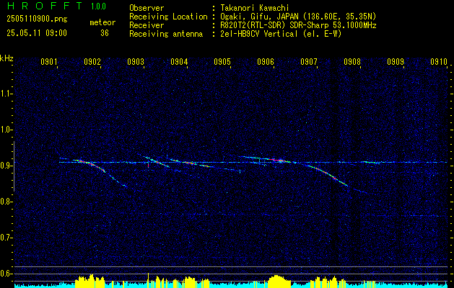The width and height of the screenshot is (454, 288).
Task: Click the HROFFT title text
Action: [45, 6]
